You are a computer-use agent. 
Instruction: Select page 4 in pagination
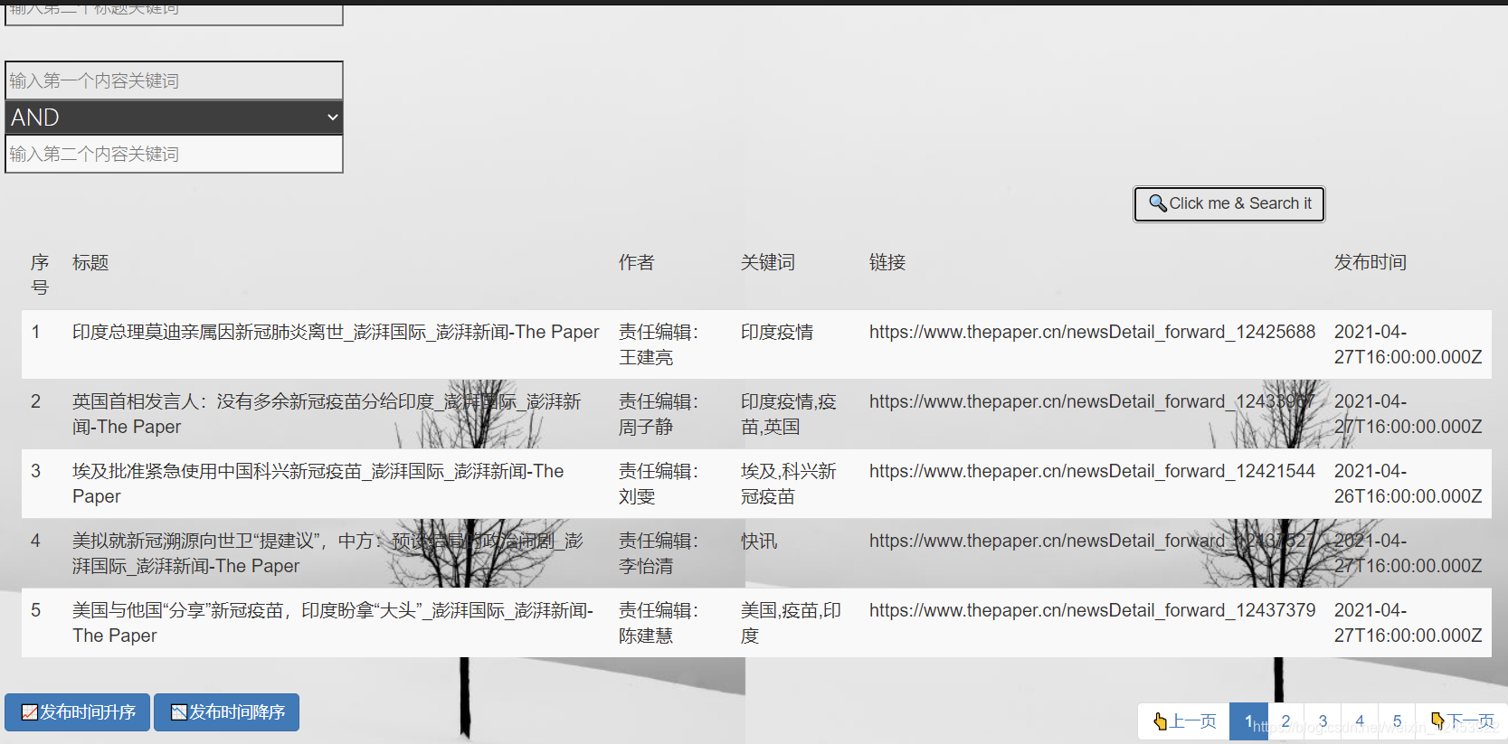point(1360,721)
